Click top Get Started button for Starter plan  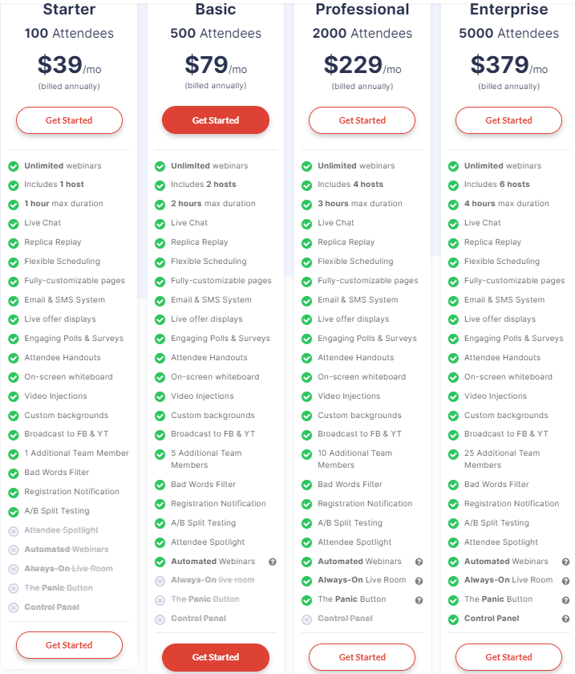(x=69, y=120)
